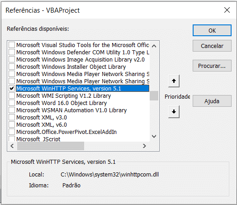Open Procurar... to browse for a reference
This screenshot has width=237, height=205.
point(212,66)
